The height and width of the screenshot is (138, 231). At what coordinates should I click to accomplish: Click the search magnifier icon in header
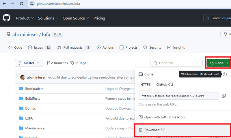[x=207, y=18]
